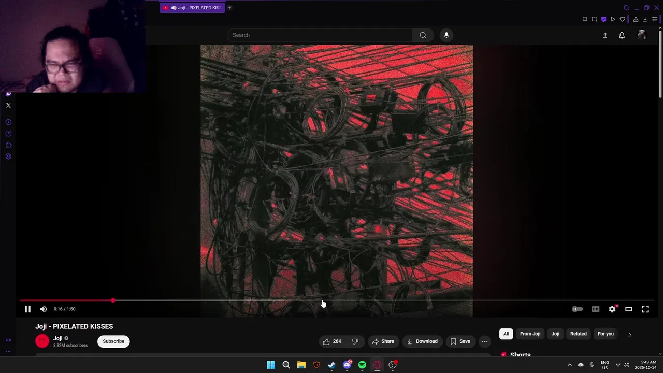
Task: Add page to bookmarks heart
Action: pyautogui.click(x=622, y=19)
